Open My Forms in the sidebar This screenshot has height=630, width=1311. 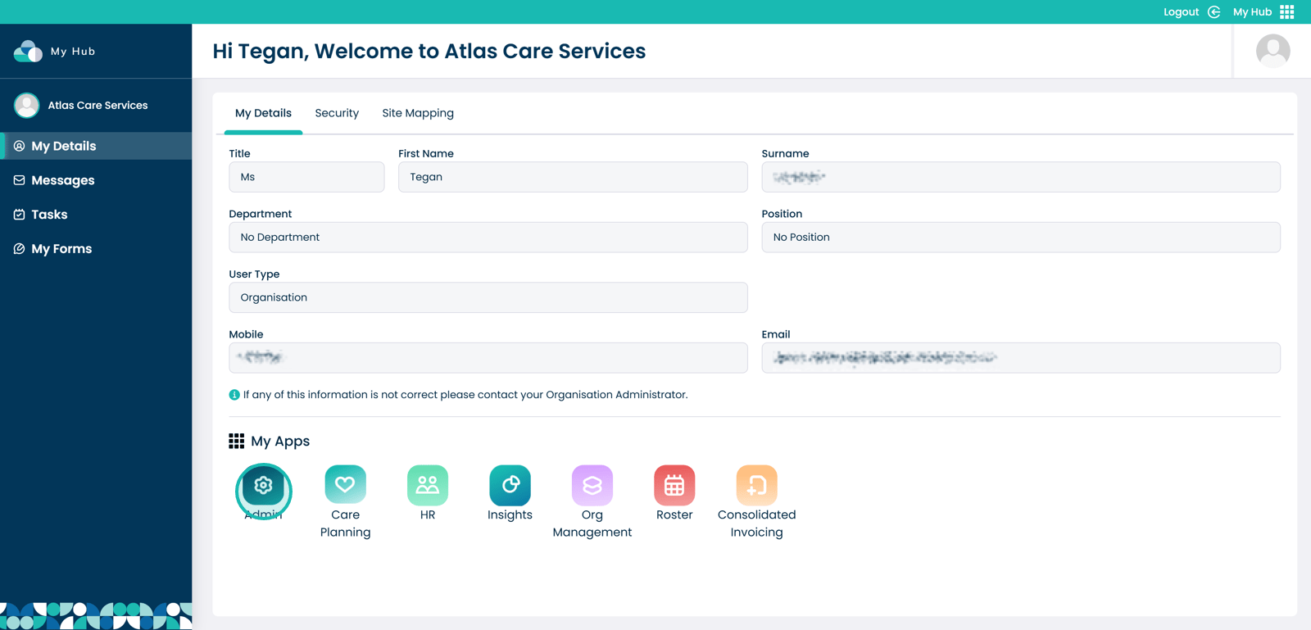point(61,249)
